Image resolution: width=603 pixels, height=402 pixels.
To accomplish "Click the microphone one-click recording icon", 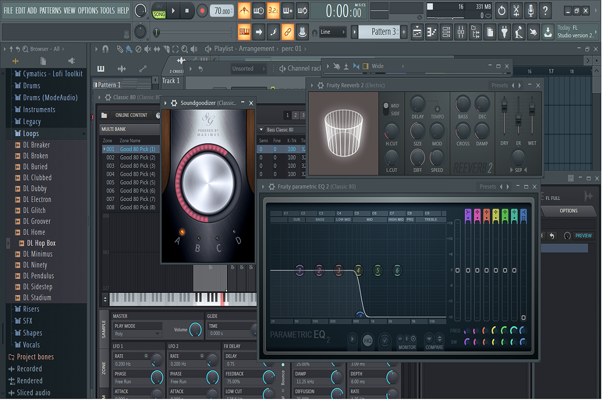I will pyautogui.click(x=531, y=11).
